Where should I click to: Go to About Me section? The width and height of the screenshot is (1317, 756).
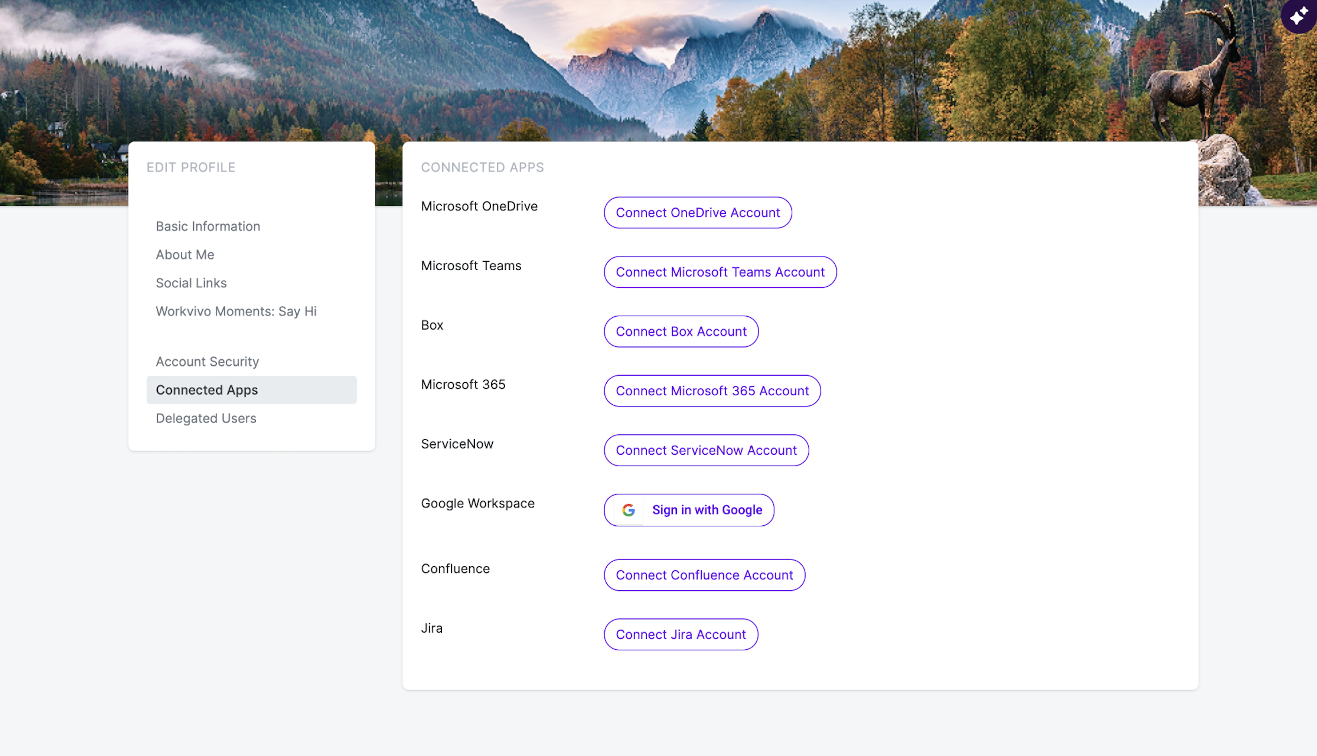pyautogui.click(x=185, y=254)
